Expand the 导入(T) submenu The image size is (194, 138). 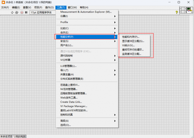point(87,70)
